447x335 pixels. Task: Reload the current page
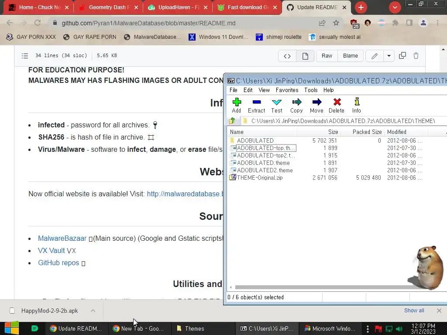[x=38, y=23]
